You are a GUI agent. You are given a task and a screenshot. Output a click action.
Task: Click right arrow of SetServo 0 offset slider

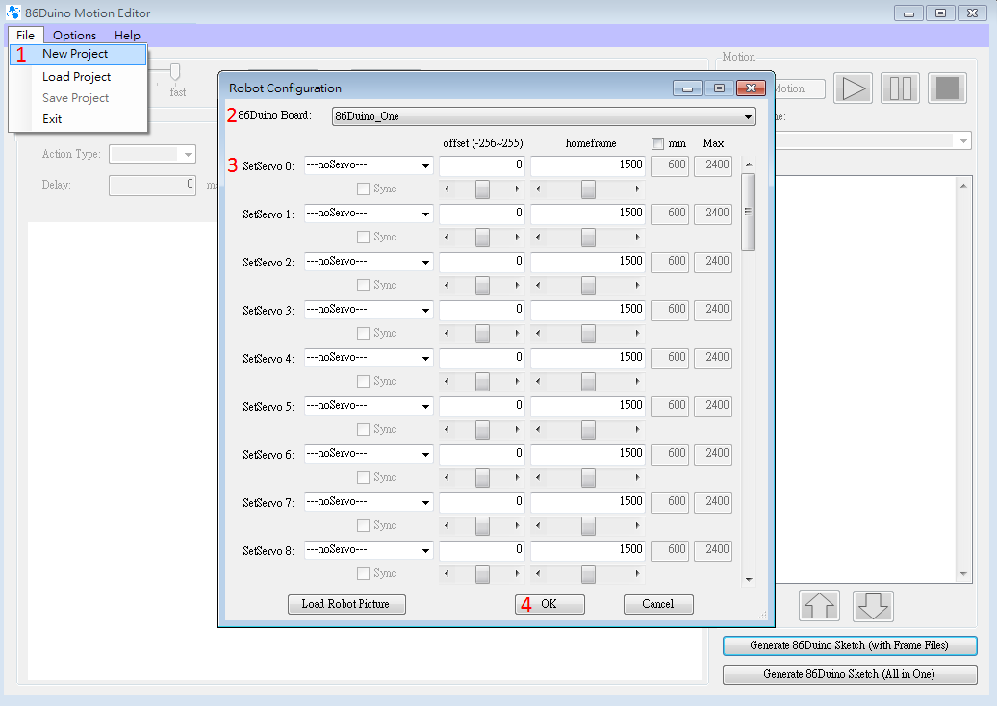(x=517, y=189)
